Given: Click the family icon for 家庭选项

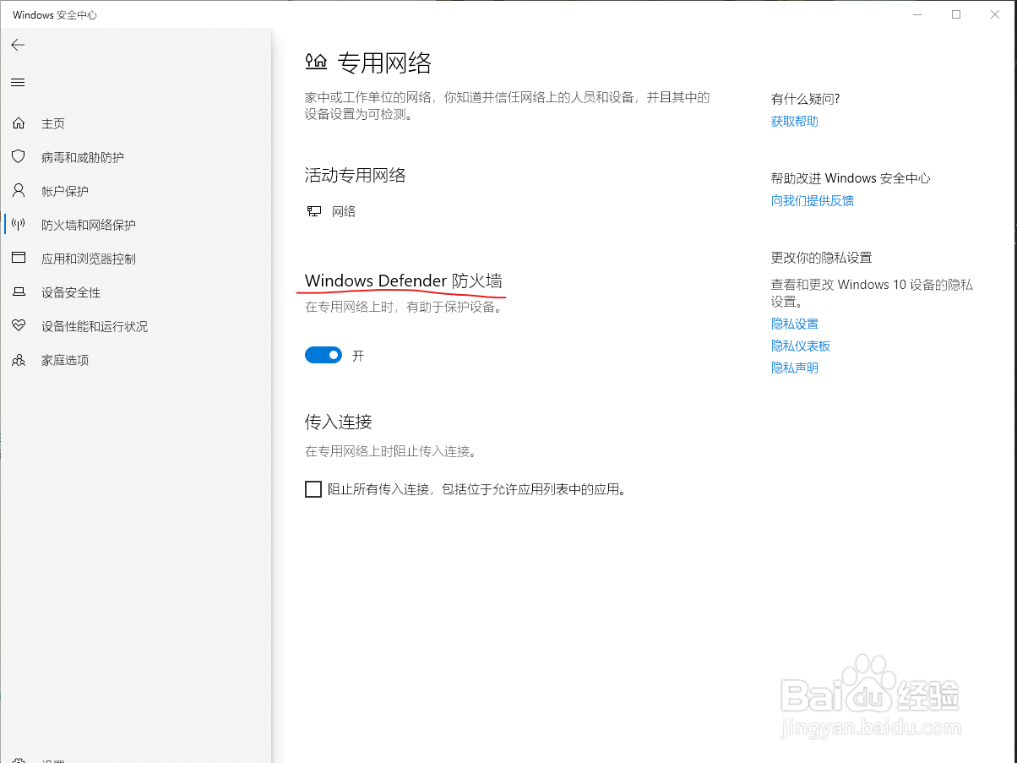Looking at the screenshot, I should click(x=19, y=360).
